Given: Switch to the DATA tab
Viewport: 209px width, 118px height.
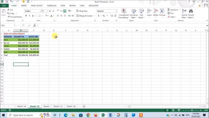Looking at the screenshot, I should (x=63, y=6).
